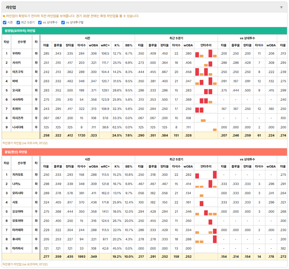Click player name 모리시타 in home lineup

[18, 193]
